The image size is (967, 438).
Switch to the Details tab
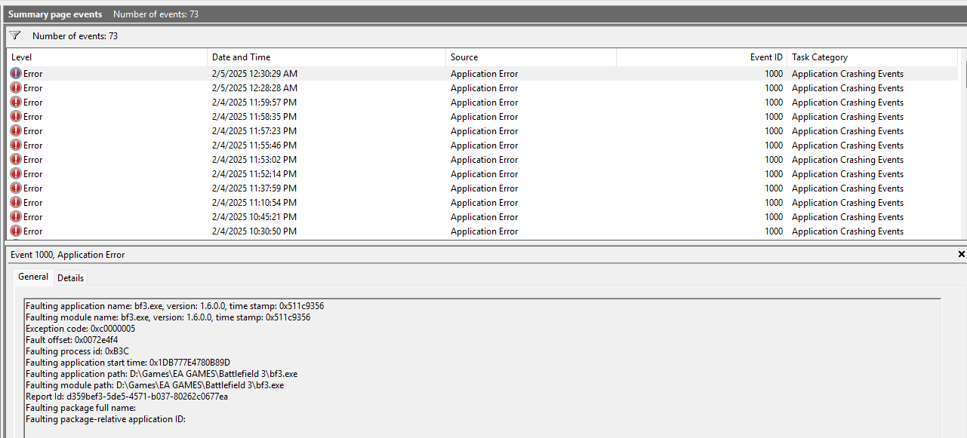pos(71,278)
